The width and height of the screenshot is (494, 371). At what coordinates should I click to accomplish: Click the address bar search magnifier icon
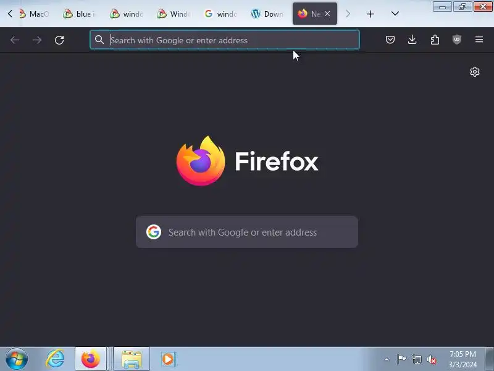coord(99,40)
